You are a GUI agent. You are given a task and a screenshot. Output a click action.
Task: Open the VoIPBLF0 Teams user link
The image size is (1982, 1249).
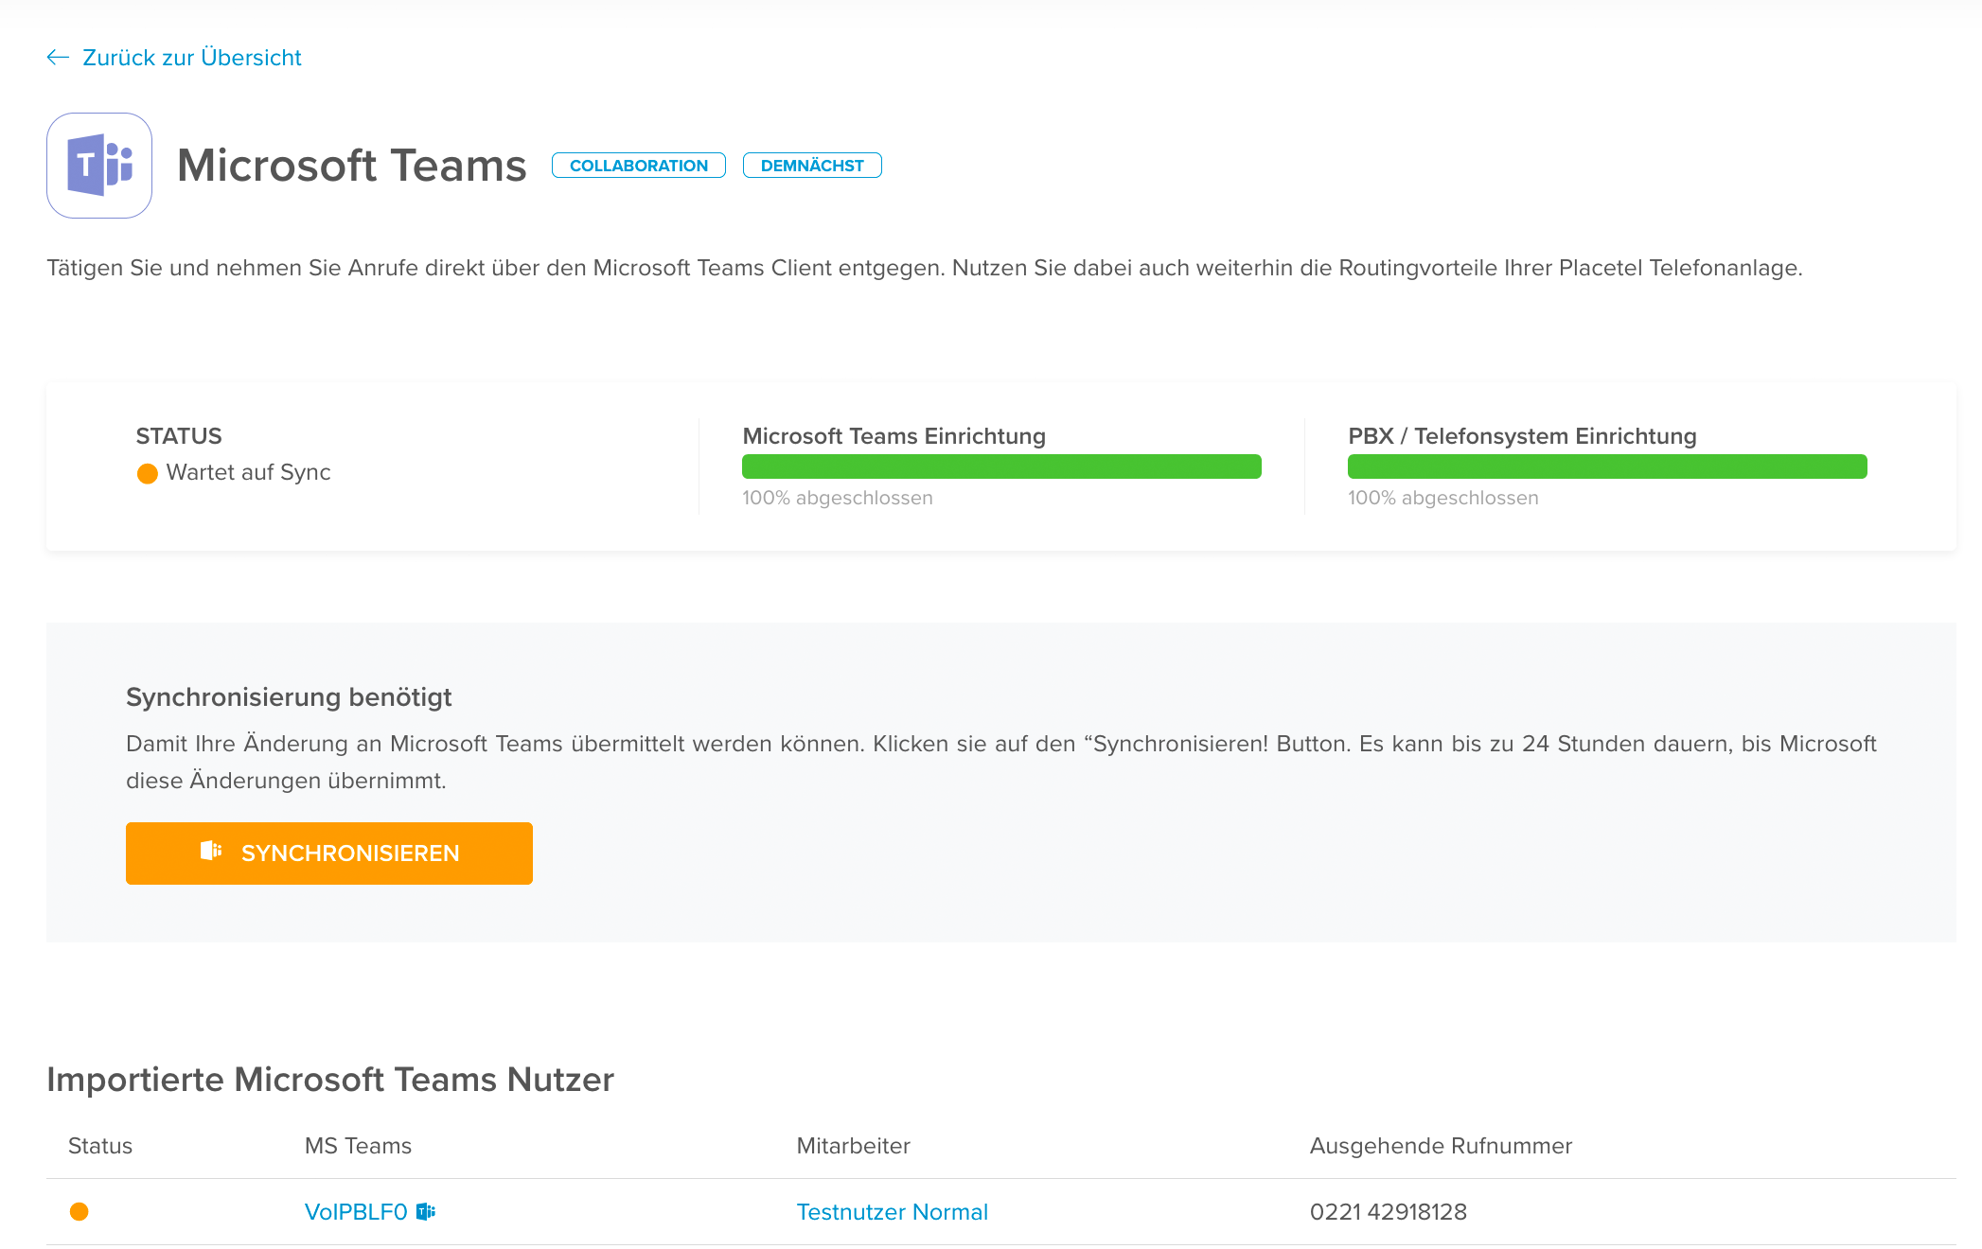pyautogui.click(x=356, y=1212)
